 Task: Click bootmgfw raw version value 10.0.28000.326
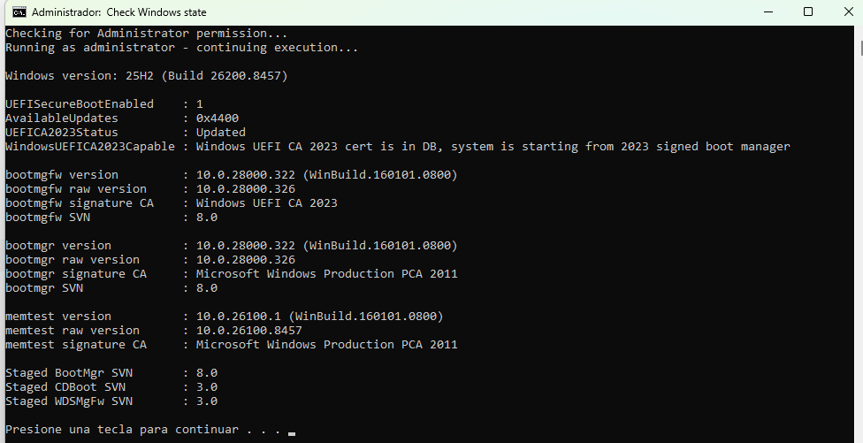click(x=246, y=189)
